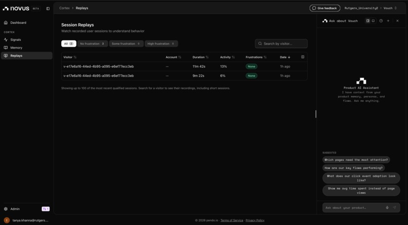Screen dimensions: 408x225
Task: Click the tanya.khanna@rutgers user email
Action: 30,220
